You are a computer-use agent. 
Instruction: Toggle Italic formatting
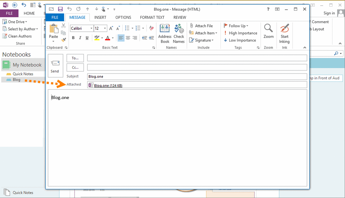(80, 38)
